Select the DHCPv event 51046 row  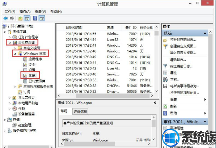[105, 86]
